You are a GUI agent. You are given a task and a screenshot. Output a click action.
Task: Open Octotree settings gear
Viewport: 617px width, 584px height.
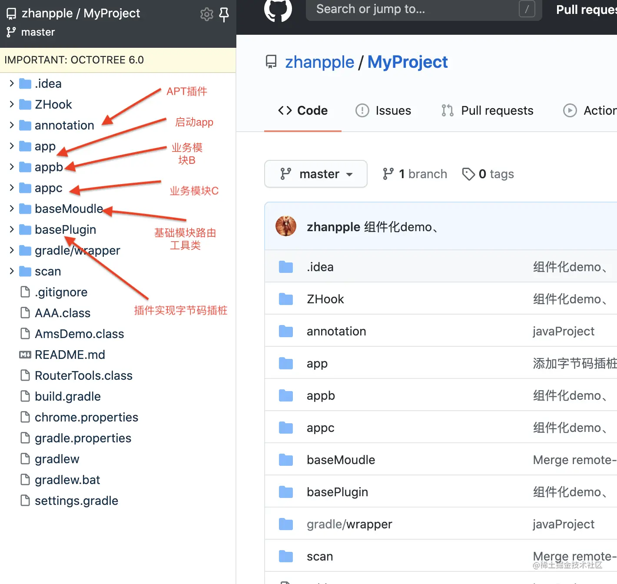(207, 14)
